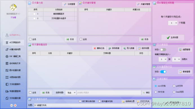Select the 首助编辑高手 category name cell

point(59,14)
